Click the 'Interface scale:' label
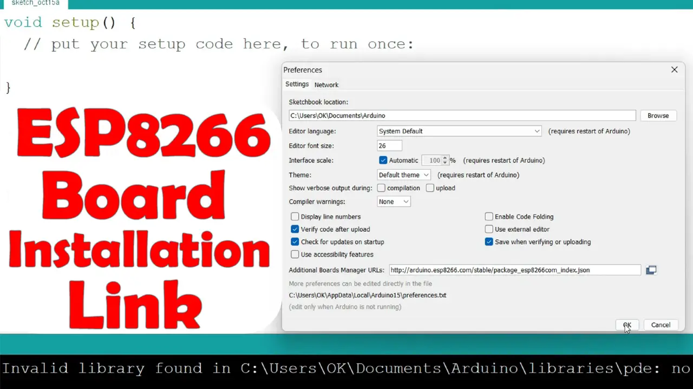Screen dimensions: 693x389 click(x=311, y=160)
